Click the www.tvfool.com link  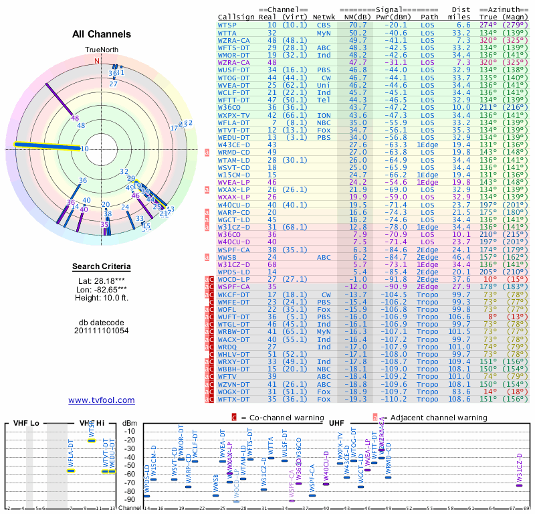click(x=102, y=400)
